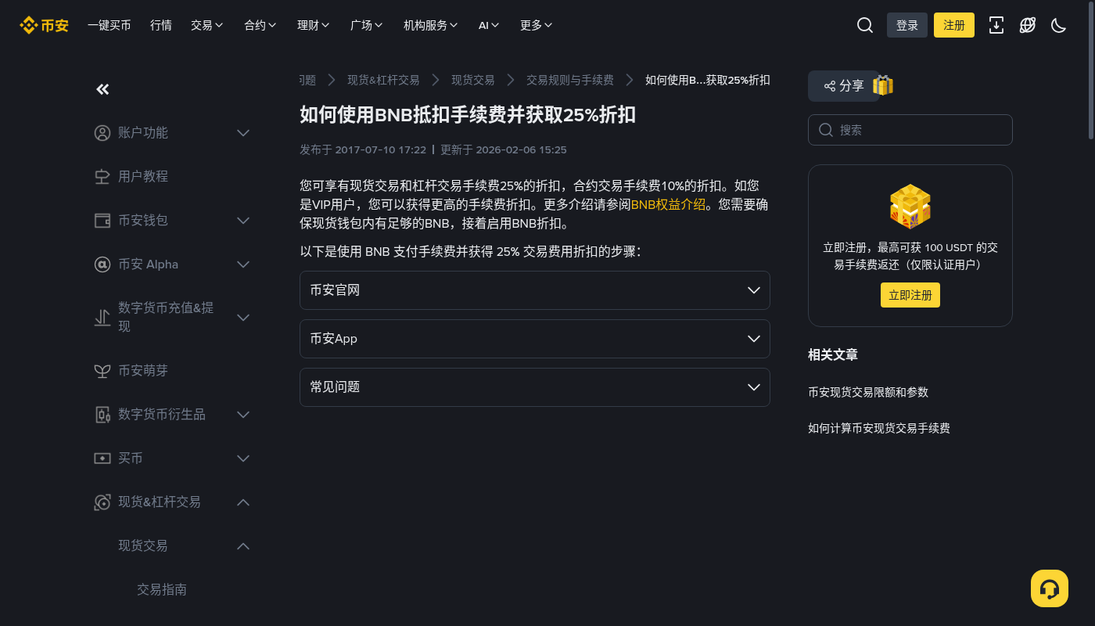The image size is (1095, 626).
Task: Collapse 现货交易 subsection chevron
Action: point(243,546)
